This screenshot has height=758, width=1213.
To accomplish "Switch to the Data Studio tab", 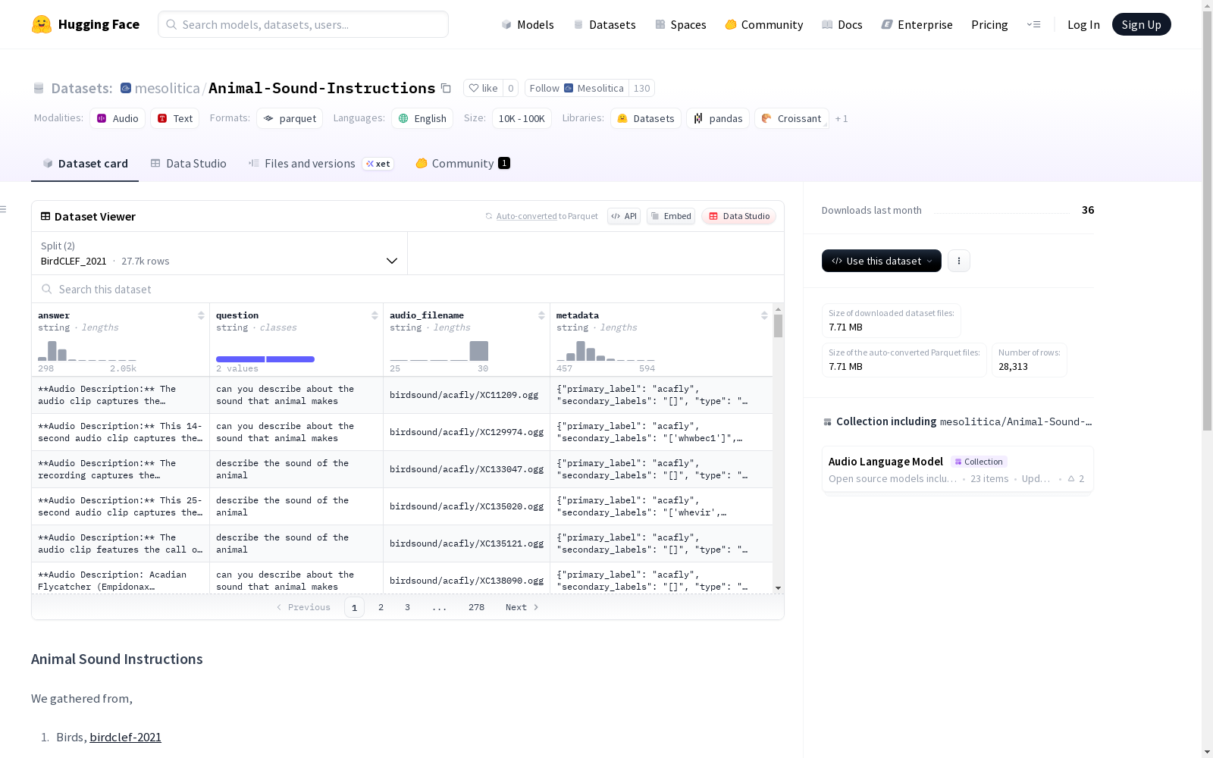I will pyautogui.click(x=188, y=164).
